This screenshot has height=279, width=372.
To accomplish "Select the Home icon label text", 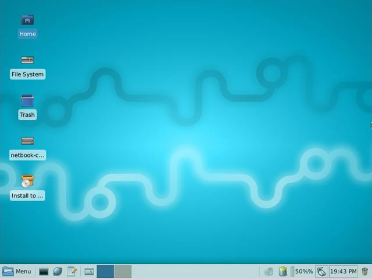I will (27, 34).
